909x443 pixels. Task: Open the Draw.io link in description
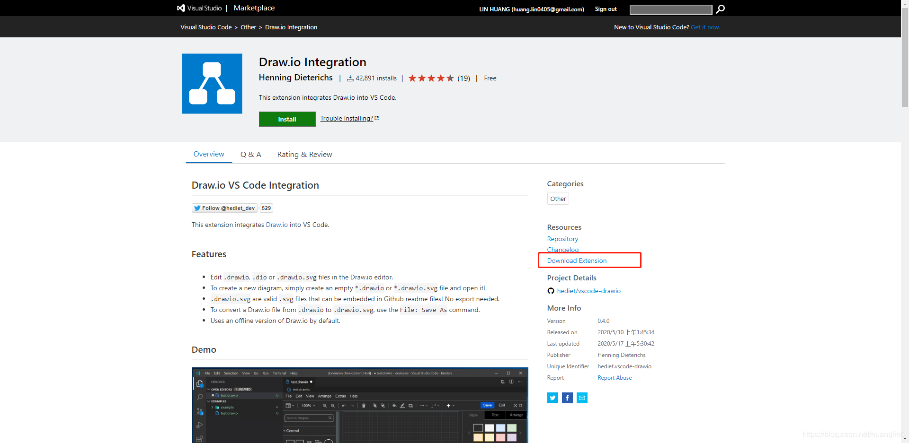click(x=277, y=225)
